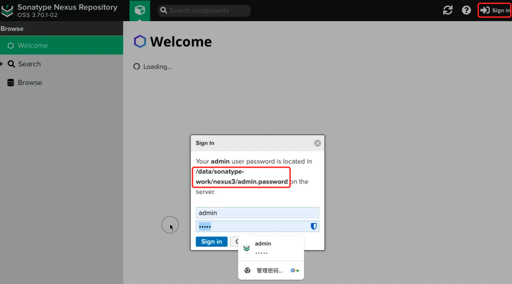Viewport: 512px width, 284px height.
Task: Click the hexagon icon beside Welcome heading
Action: [140, 42]
